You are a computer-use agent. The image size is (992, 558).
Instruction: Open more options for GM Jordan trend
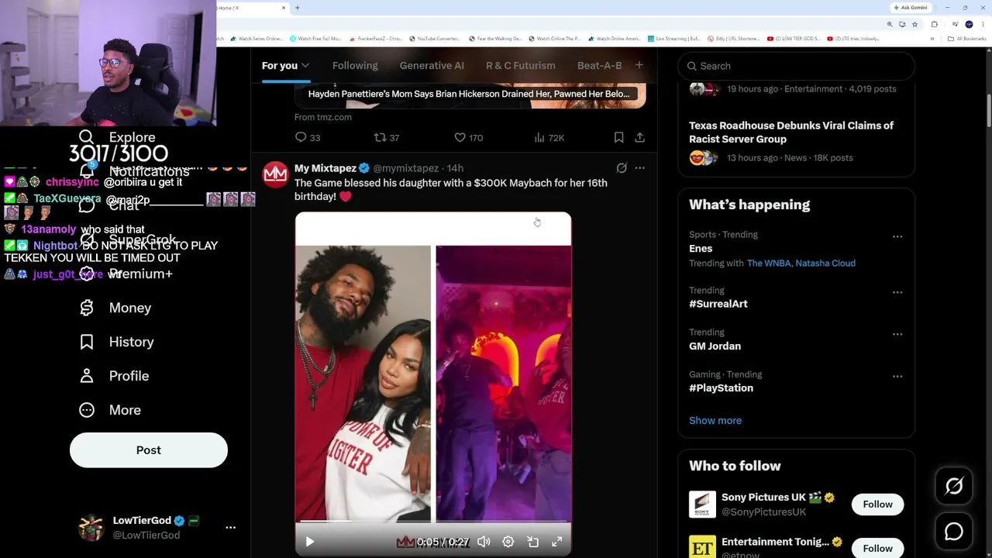click(897, 334)
